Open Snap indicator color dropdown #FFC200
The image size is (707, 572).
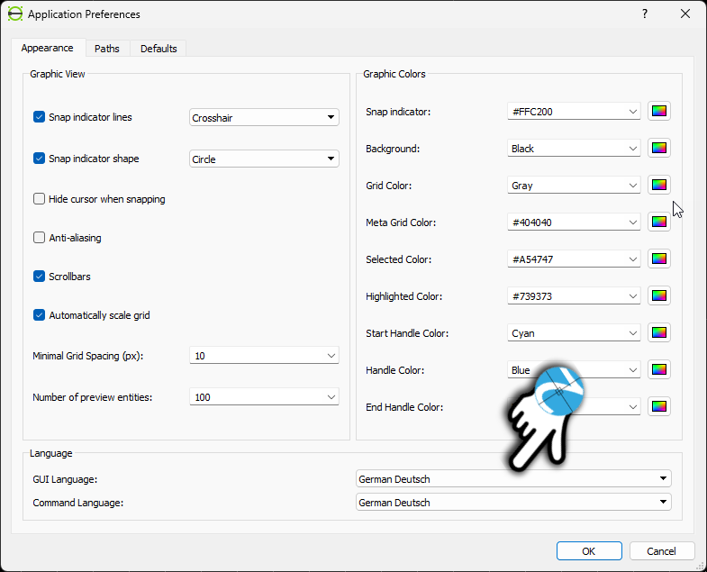click(574, 112)
